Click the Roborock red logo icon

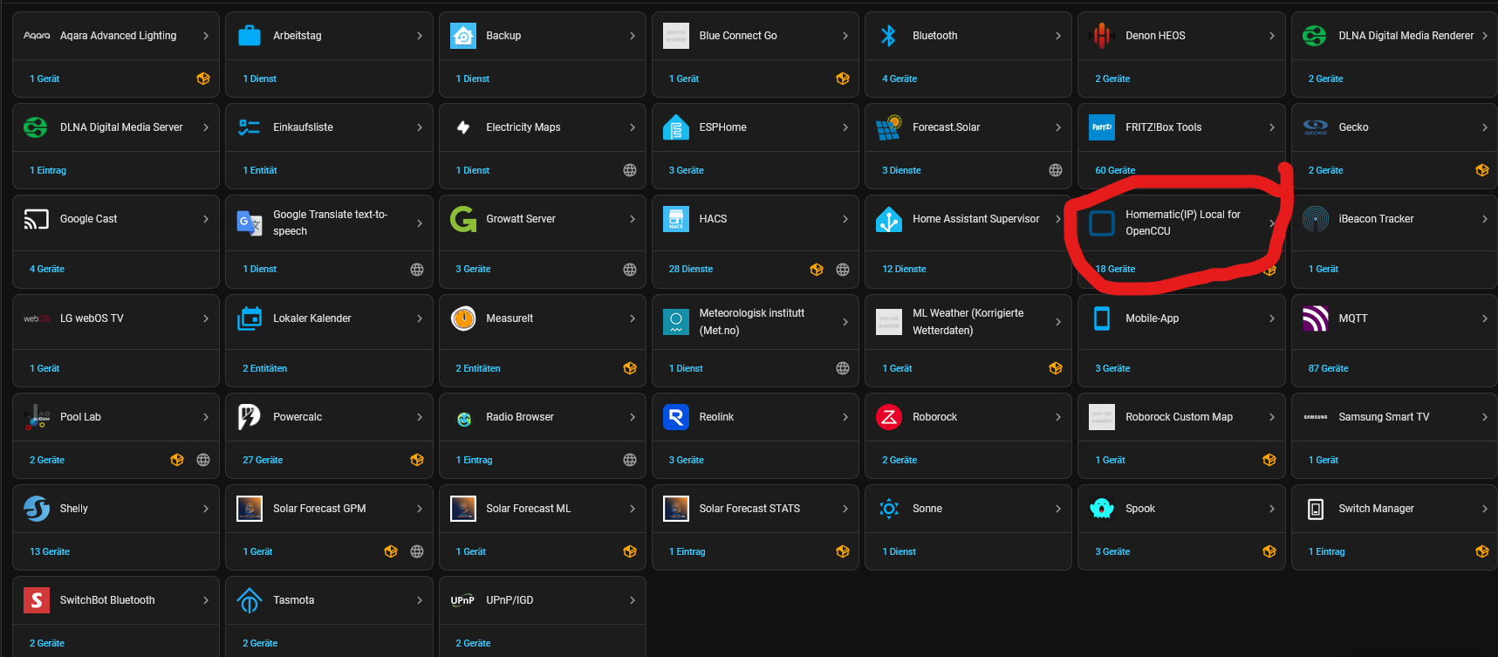(x=889, y=417)
